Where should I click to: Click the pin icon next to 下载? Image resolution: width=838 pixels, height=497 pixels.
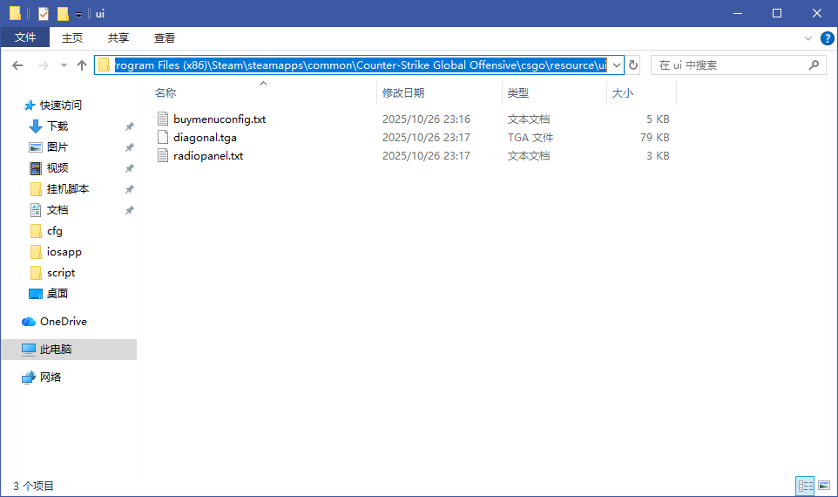[129, 126]
